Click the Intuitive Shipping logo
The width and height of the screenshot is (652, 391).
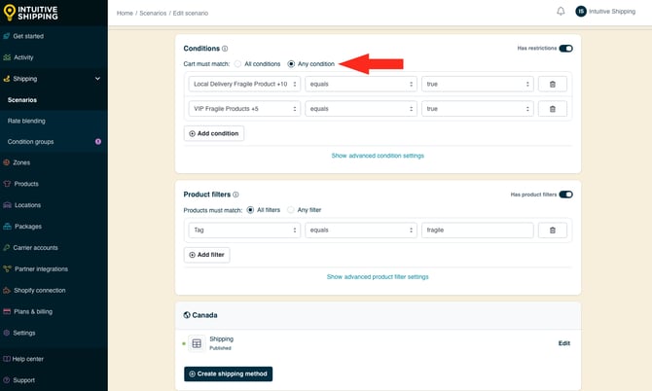(30, 13)
